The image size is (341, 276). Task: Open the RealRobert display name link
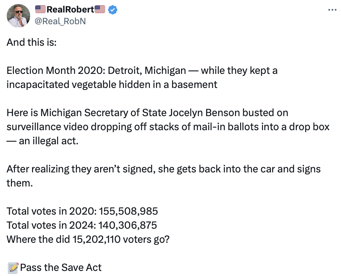pos(70,10)
